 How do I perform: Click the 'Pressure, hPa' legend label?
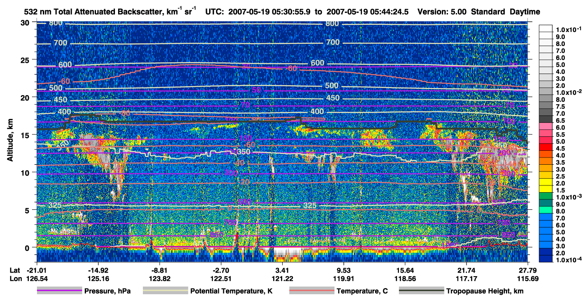(107, 292)
